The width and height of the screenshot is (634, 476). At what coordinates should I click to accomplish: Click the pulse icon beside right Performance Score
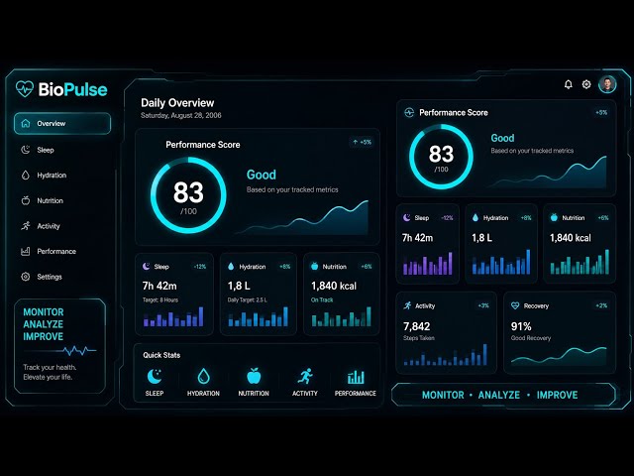[x=409, y=112]
